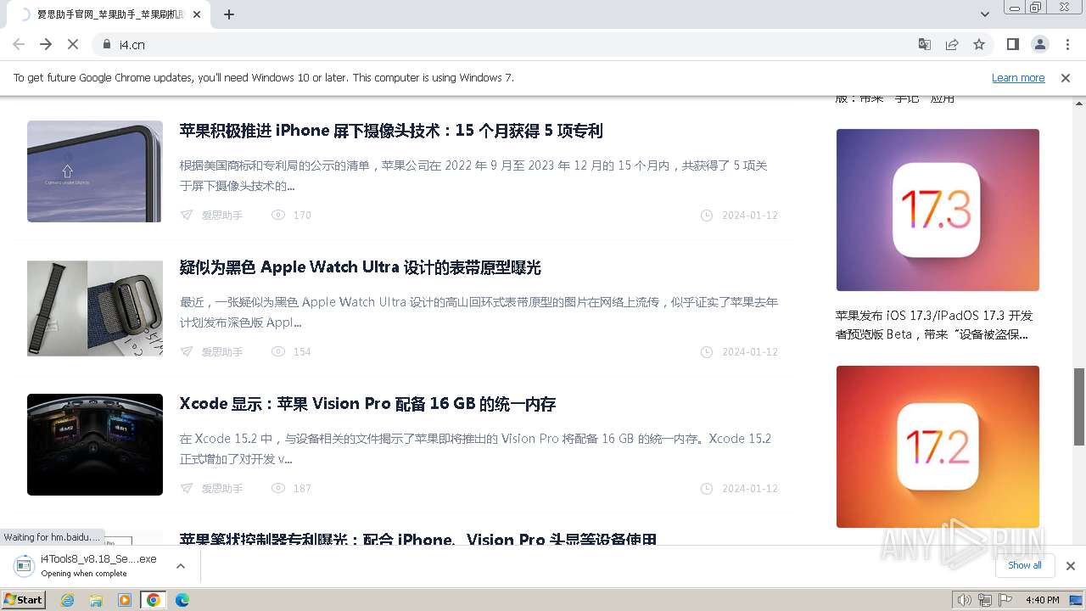The width and height of the screenshot is (1086, 611).
Task: Open Action Center flag tray icon
Action: click(1005, 600)
